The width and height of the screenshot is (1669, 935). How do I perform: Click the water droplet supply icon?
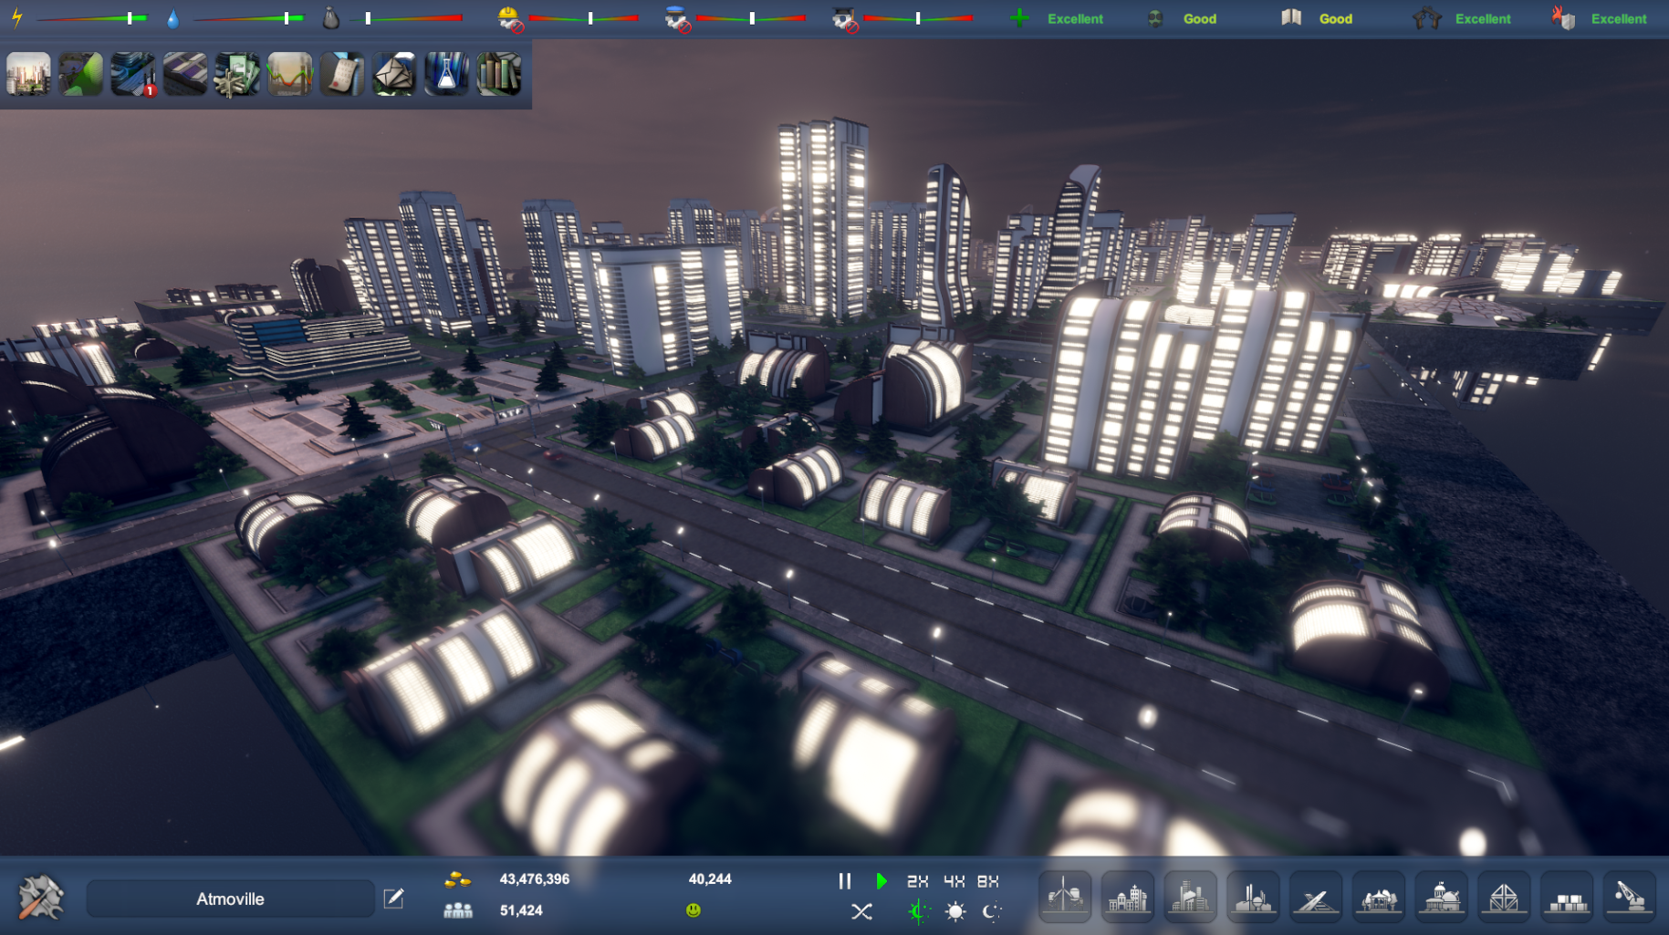coord(173,18)
